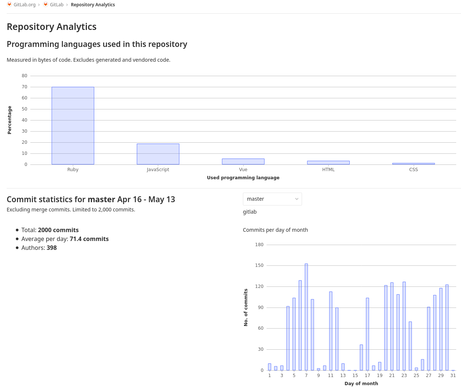Click the HTML language bar
Screen dimensions: 461x387
click(328, 162)
